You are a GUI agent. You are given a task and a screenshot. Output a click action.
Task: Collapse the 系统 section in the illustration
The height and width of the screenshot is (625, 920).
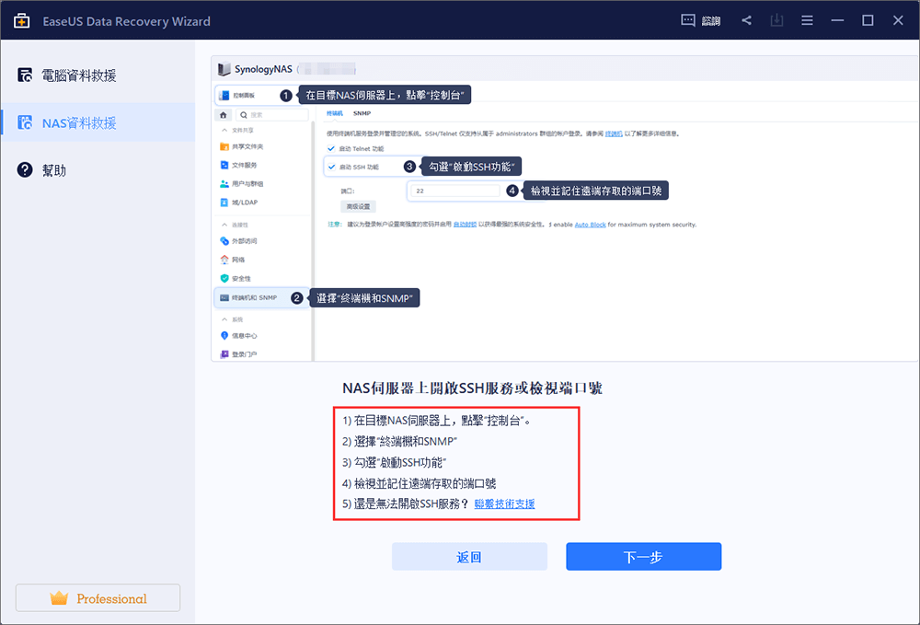(224, 319)
